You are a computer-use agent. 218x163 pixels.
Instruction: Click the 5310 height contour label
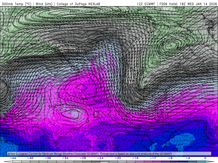(114, 36)
